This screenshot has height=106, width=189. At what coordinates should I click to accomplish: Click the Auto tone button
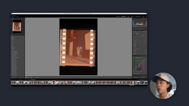pos(145,40)
